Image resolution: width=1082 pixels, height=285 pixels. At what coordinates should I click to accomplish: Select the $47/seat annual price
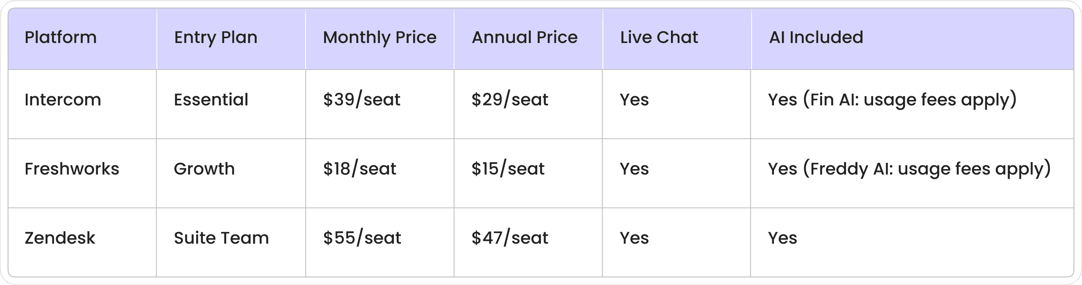pos(510,238)
